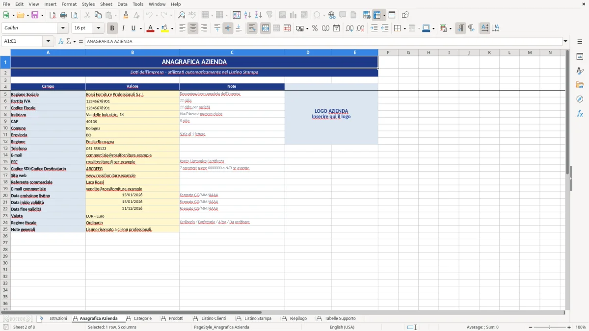The height and width of the screenshot is (331, 589).
Task: Click the Merge and Center Cells icon
Action: click(x=266, y=28)
